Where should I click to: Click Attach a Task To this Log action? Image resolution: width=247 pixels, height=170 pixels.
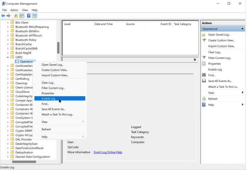click(223, 87)
